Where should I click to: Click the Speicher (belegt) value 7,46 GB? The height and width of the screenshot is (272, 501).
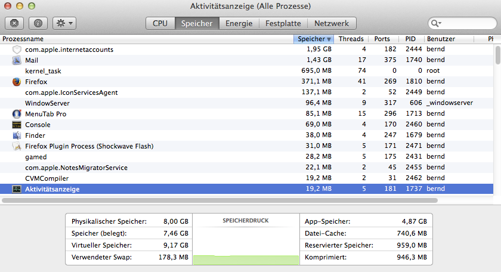(x=176, y=233)
